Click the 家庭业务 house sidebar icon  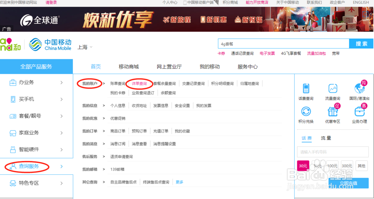(x=13, y=133)
